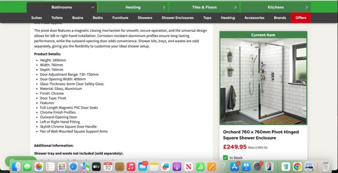This screenshot has width=338, height=173.
Task: Go to Basins submenu
Action: (x=78, y=18)
